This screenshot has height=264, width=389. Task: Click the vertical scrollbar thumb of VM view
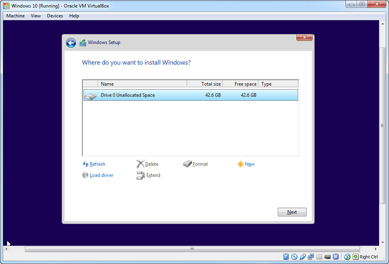tap(382, 126)
